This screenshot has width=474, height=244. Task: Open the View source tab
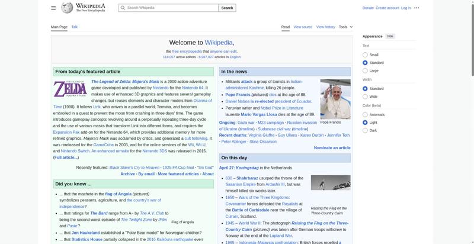303,27
